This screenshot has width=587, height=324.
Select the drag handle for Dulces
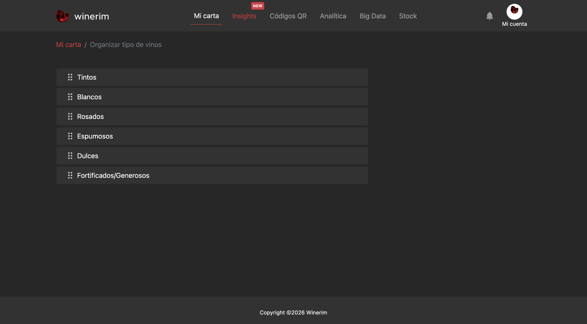(70, 156)
